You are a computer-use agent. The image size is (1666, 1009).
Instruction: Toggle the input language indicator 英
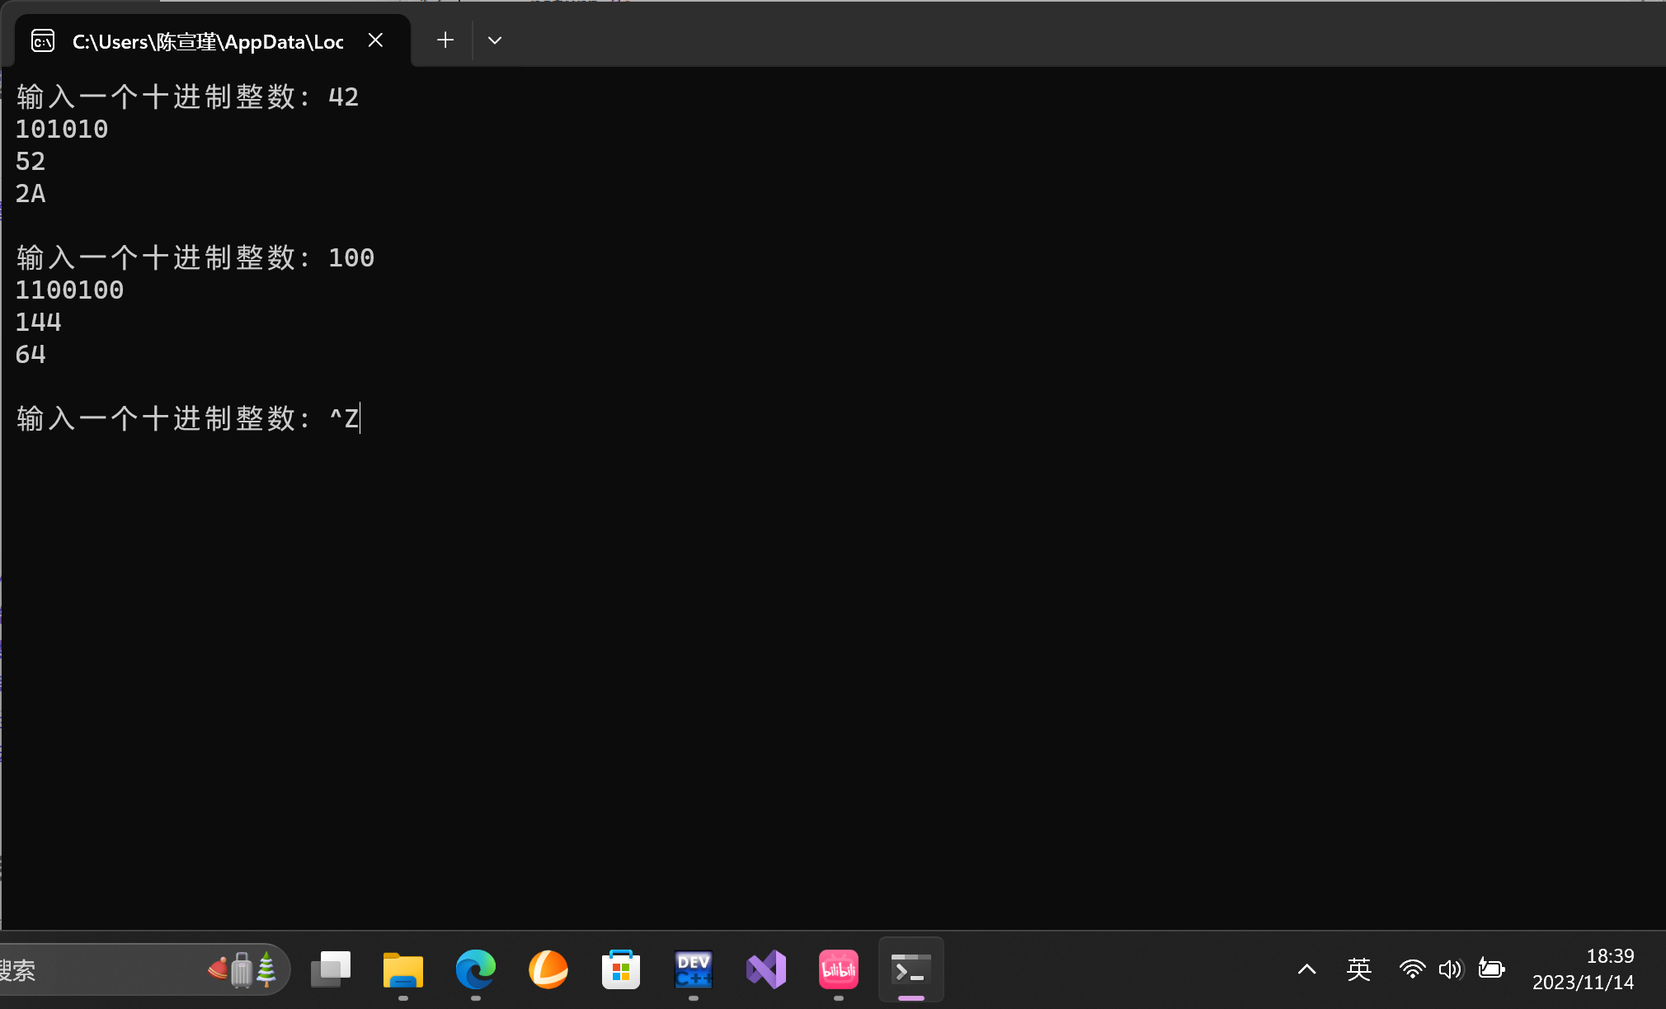(1358, 969)
